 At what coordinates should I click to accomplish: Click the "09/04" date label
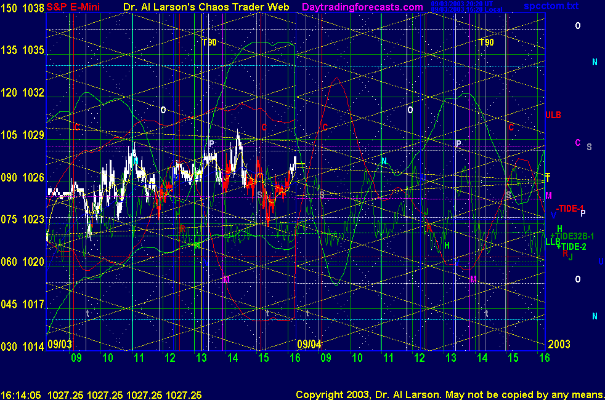(309, 344)
